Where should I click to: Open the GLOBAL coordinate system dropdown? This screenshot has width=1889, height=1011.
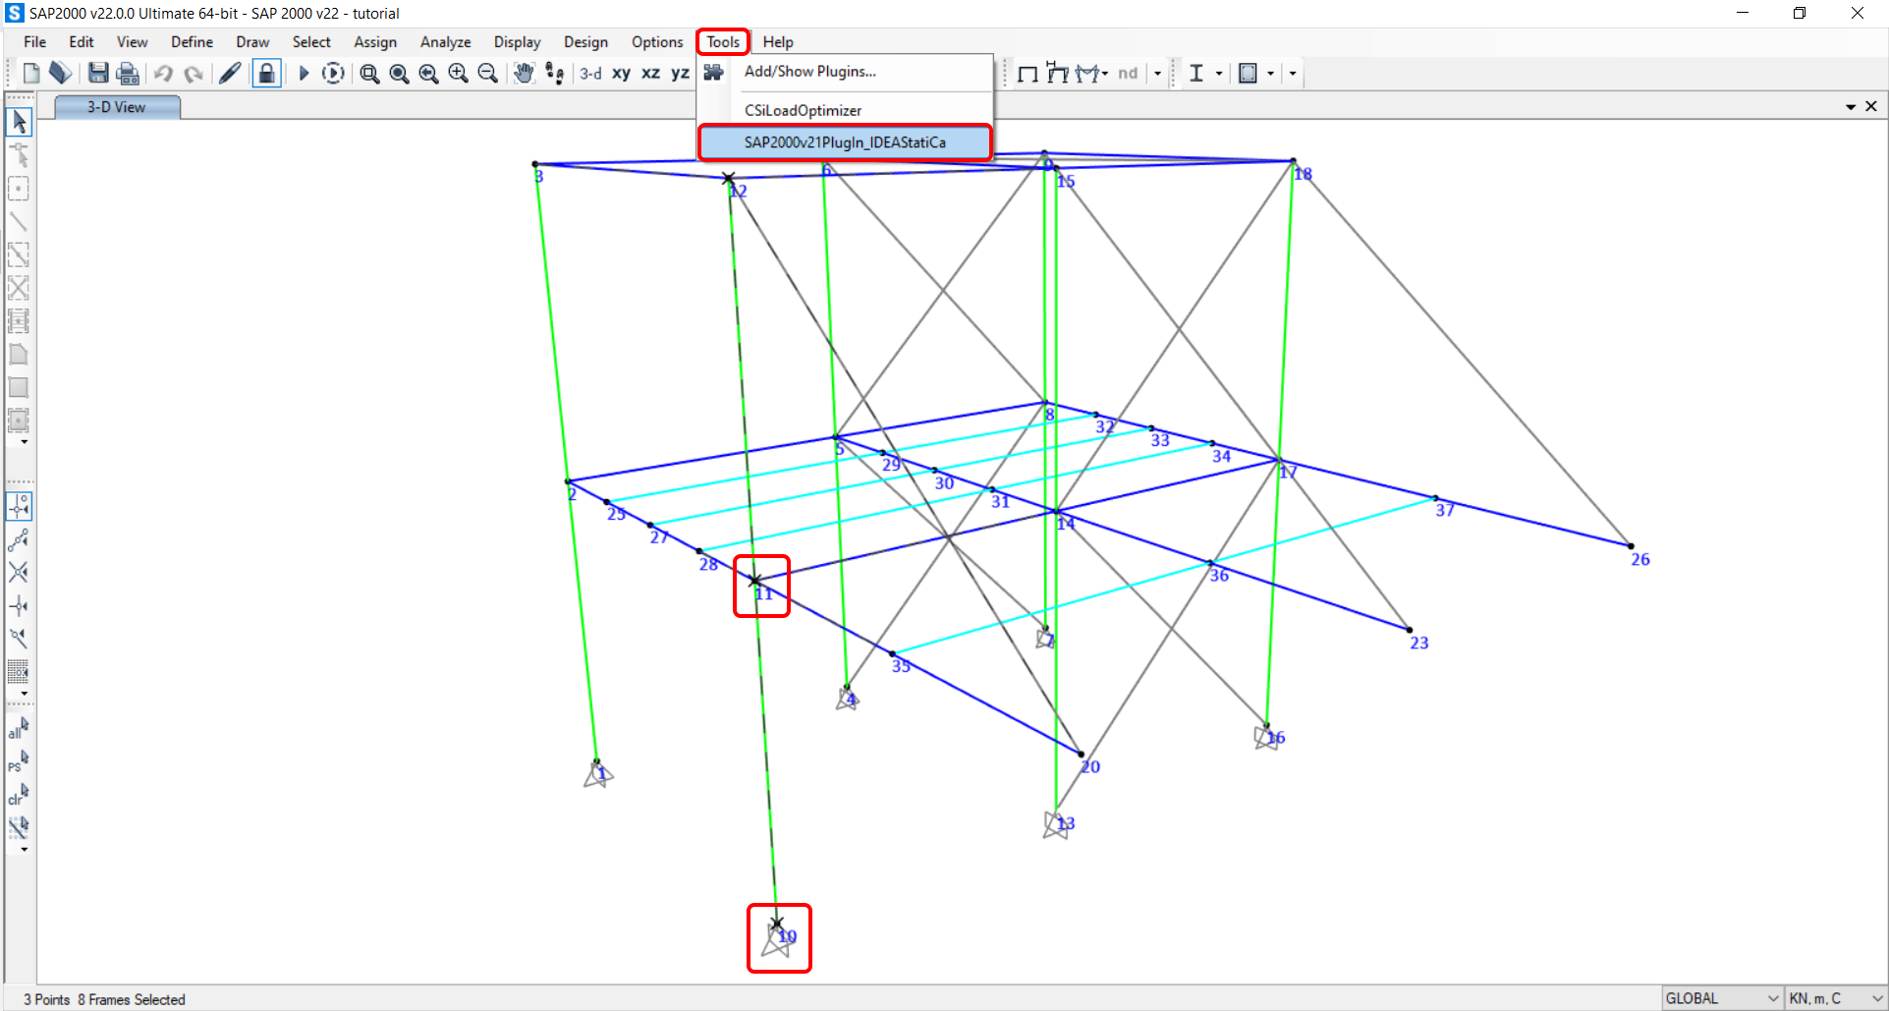(x=1722, y=998)
